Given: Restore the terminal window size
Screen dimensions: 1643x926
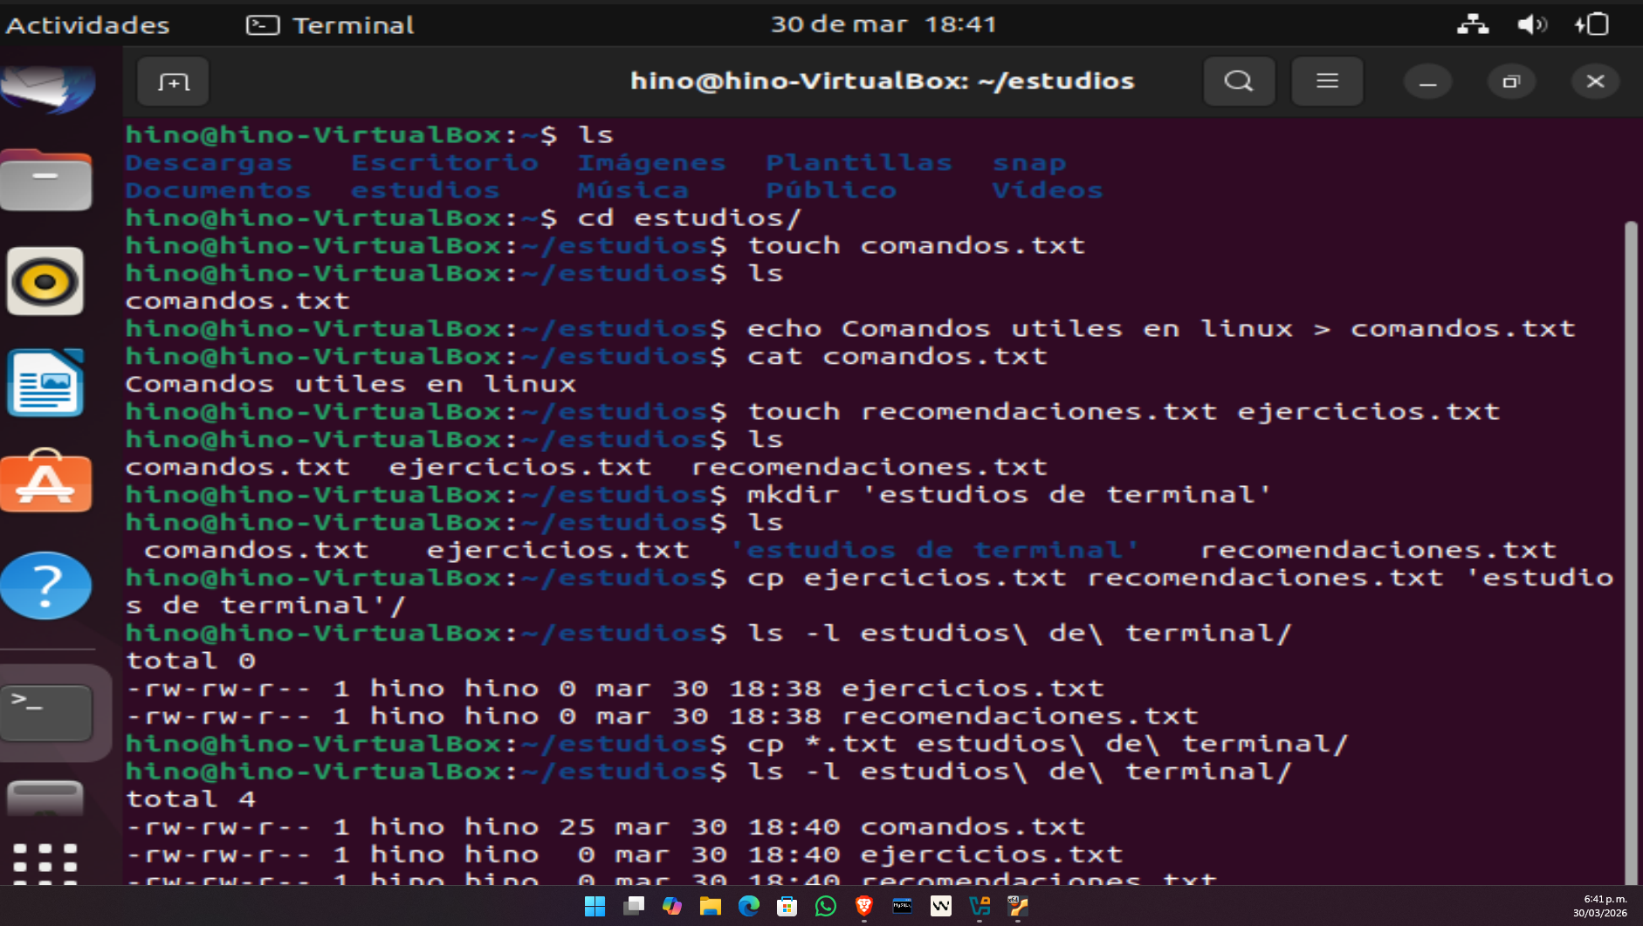Looking at the screenshot, I should pos(1511,82).
